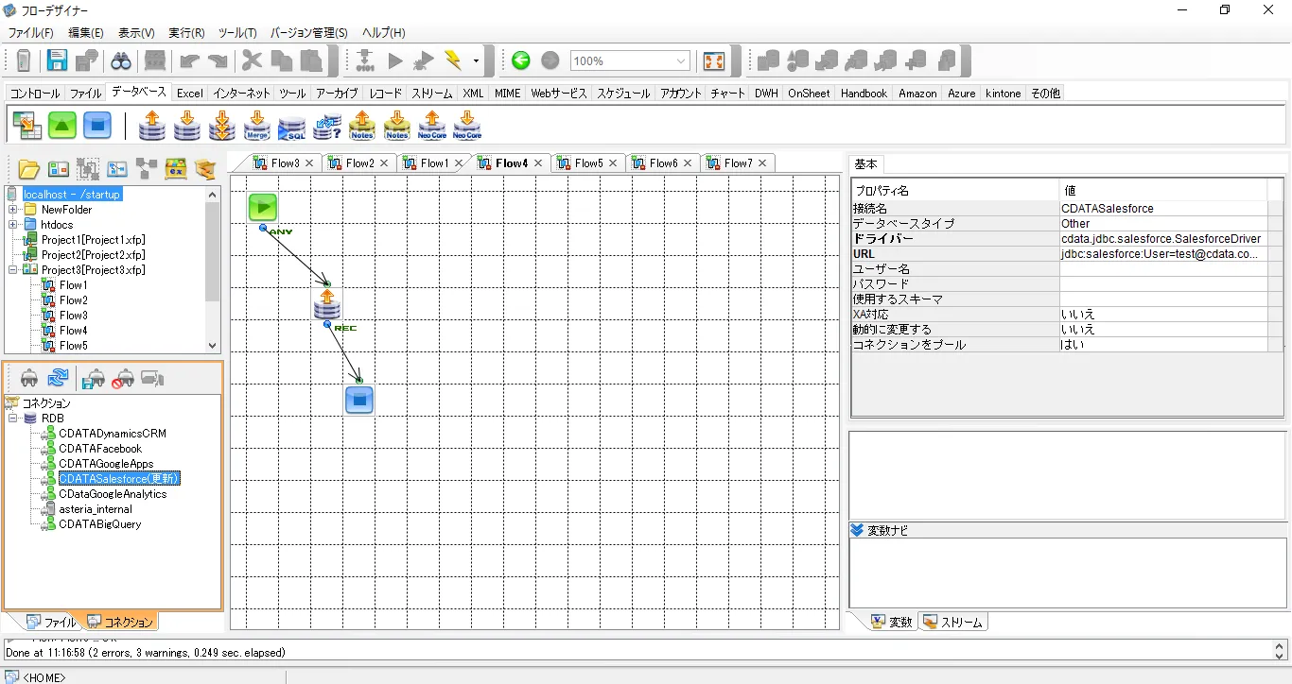This screenshot has height=684, width=1292.
Task: Click the delete connection icon with red prohibition sign
Action: pos(122,379)
